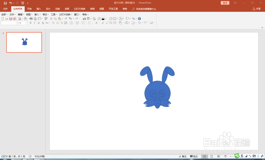Save the presentation from the classic toolbar
Image resolution: width=265 pixels, height=160 pixels.
[11, 19]
